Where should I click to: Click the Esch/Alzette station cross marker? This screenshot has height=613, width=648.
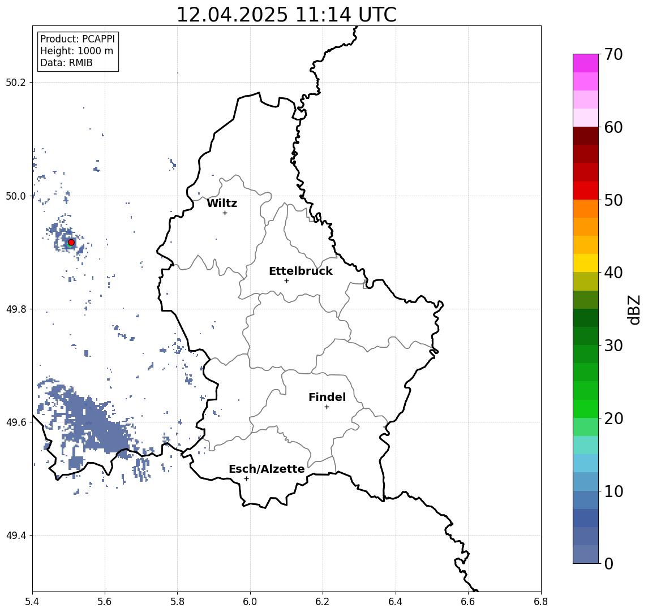coord(246,479)
